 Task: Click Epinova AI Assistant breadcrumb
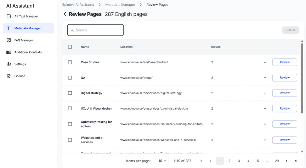tap(78, 5)
